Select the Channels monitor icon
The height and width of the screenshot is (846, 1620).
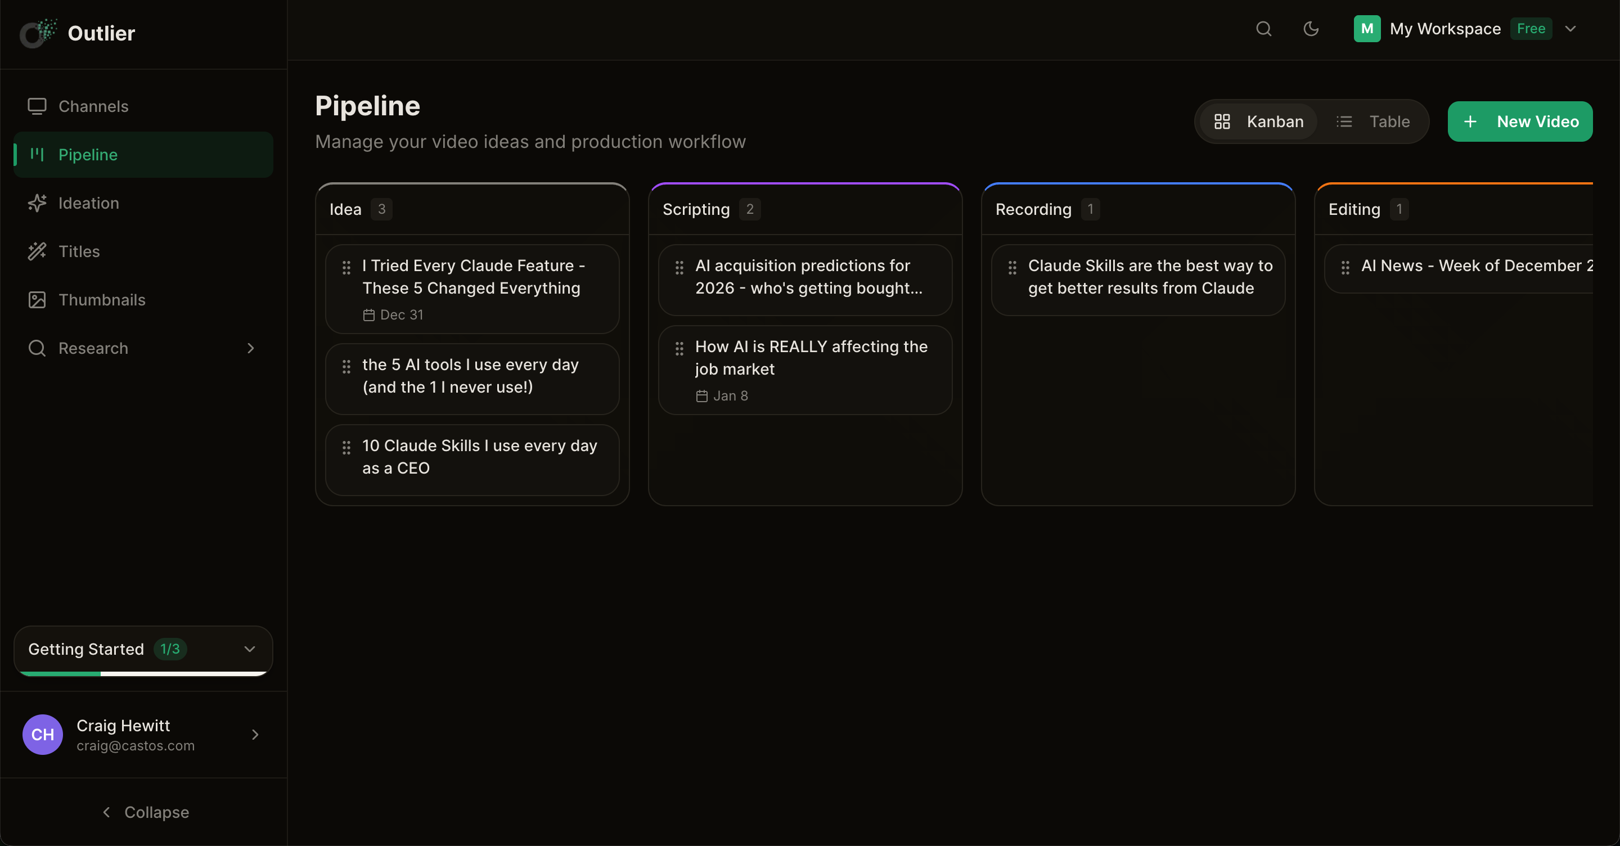pos(37,106)
